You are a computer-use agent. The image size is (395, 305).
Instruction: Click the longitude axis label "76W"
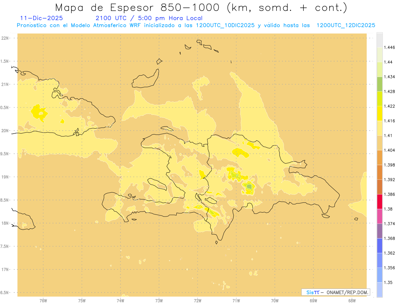click(x=43, y=301)
